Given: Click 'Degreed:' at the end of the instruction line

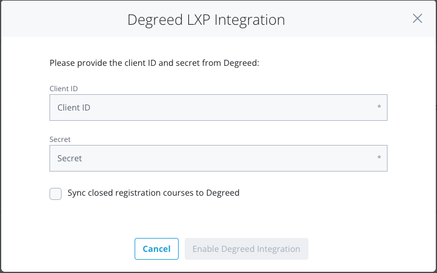Looking at the screenshot, I should [241, 63].
